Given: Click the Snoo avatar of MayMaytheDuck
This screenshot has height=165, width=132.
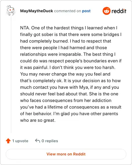Looking at the screenshot, I should pos(11,11).
